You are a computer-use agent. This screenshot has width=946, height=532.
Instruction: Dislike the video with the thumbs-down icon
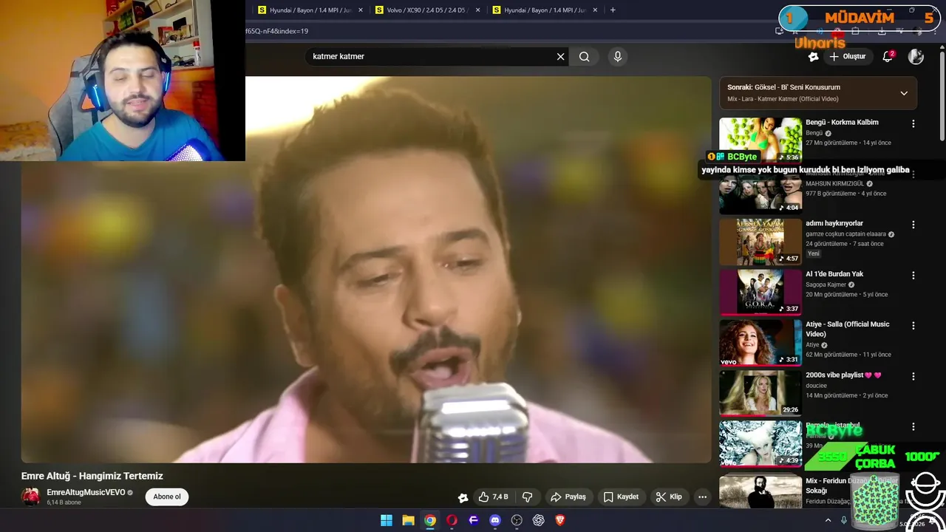[x=528, y=497]
